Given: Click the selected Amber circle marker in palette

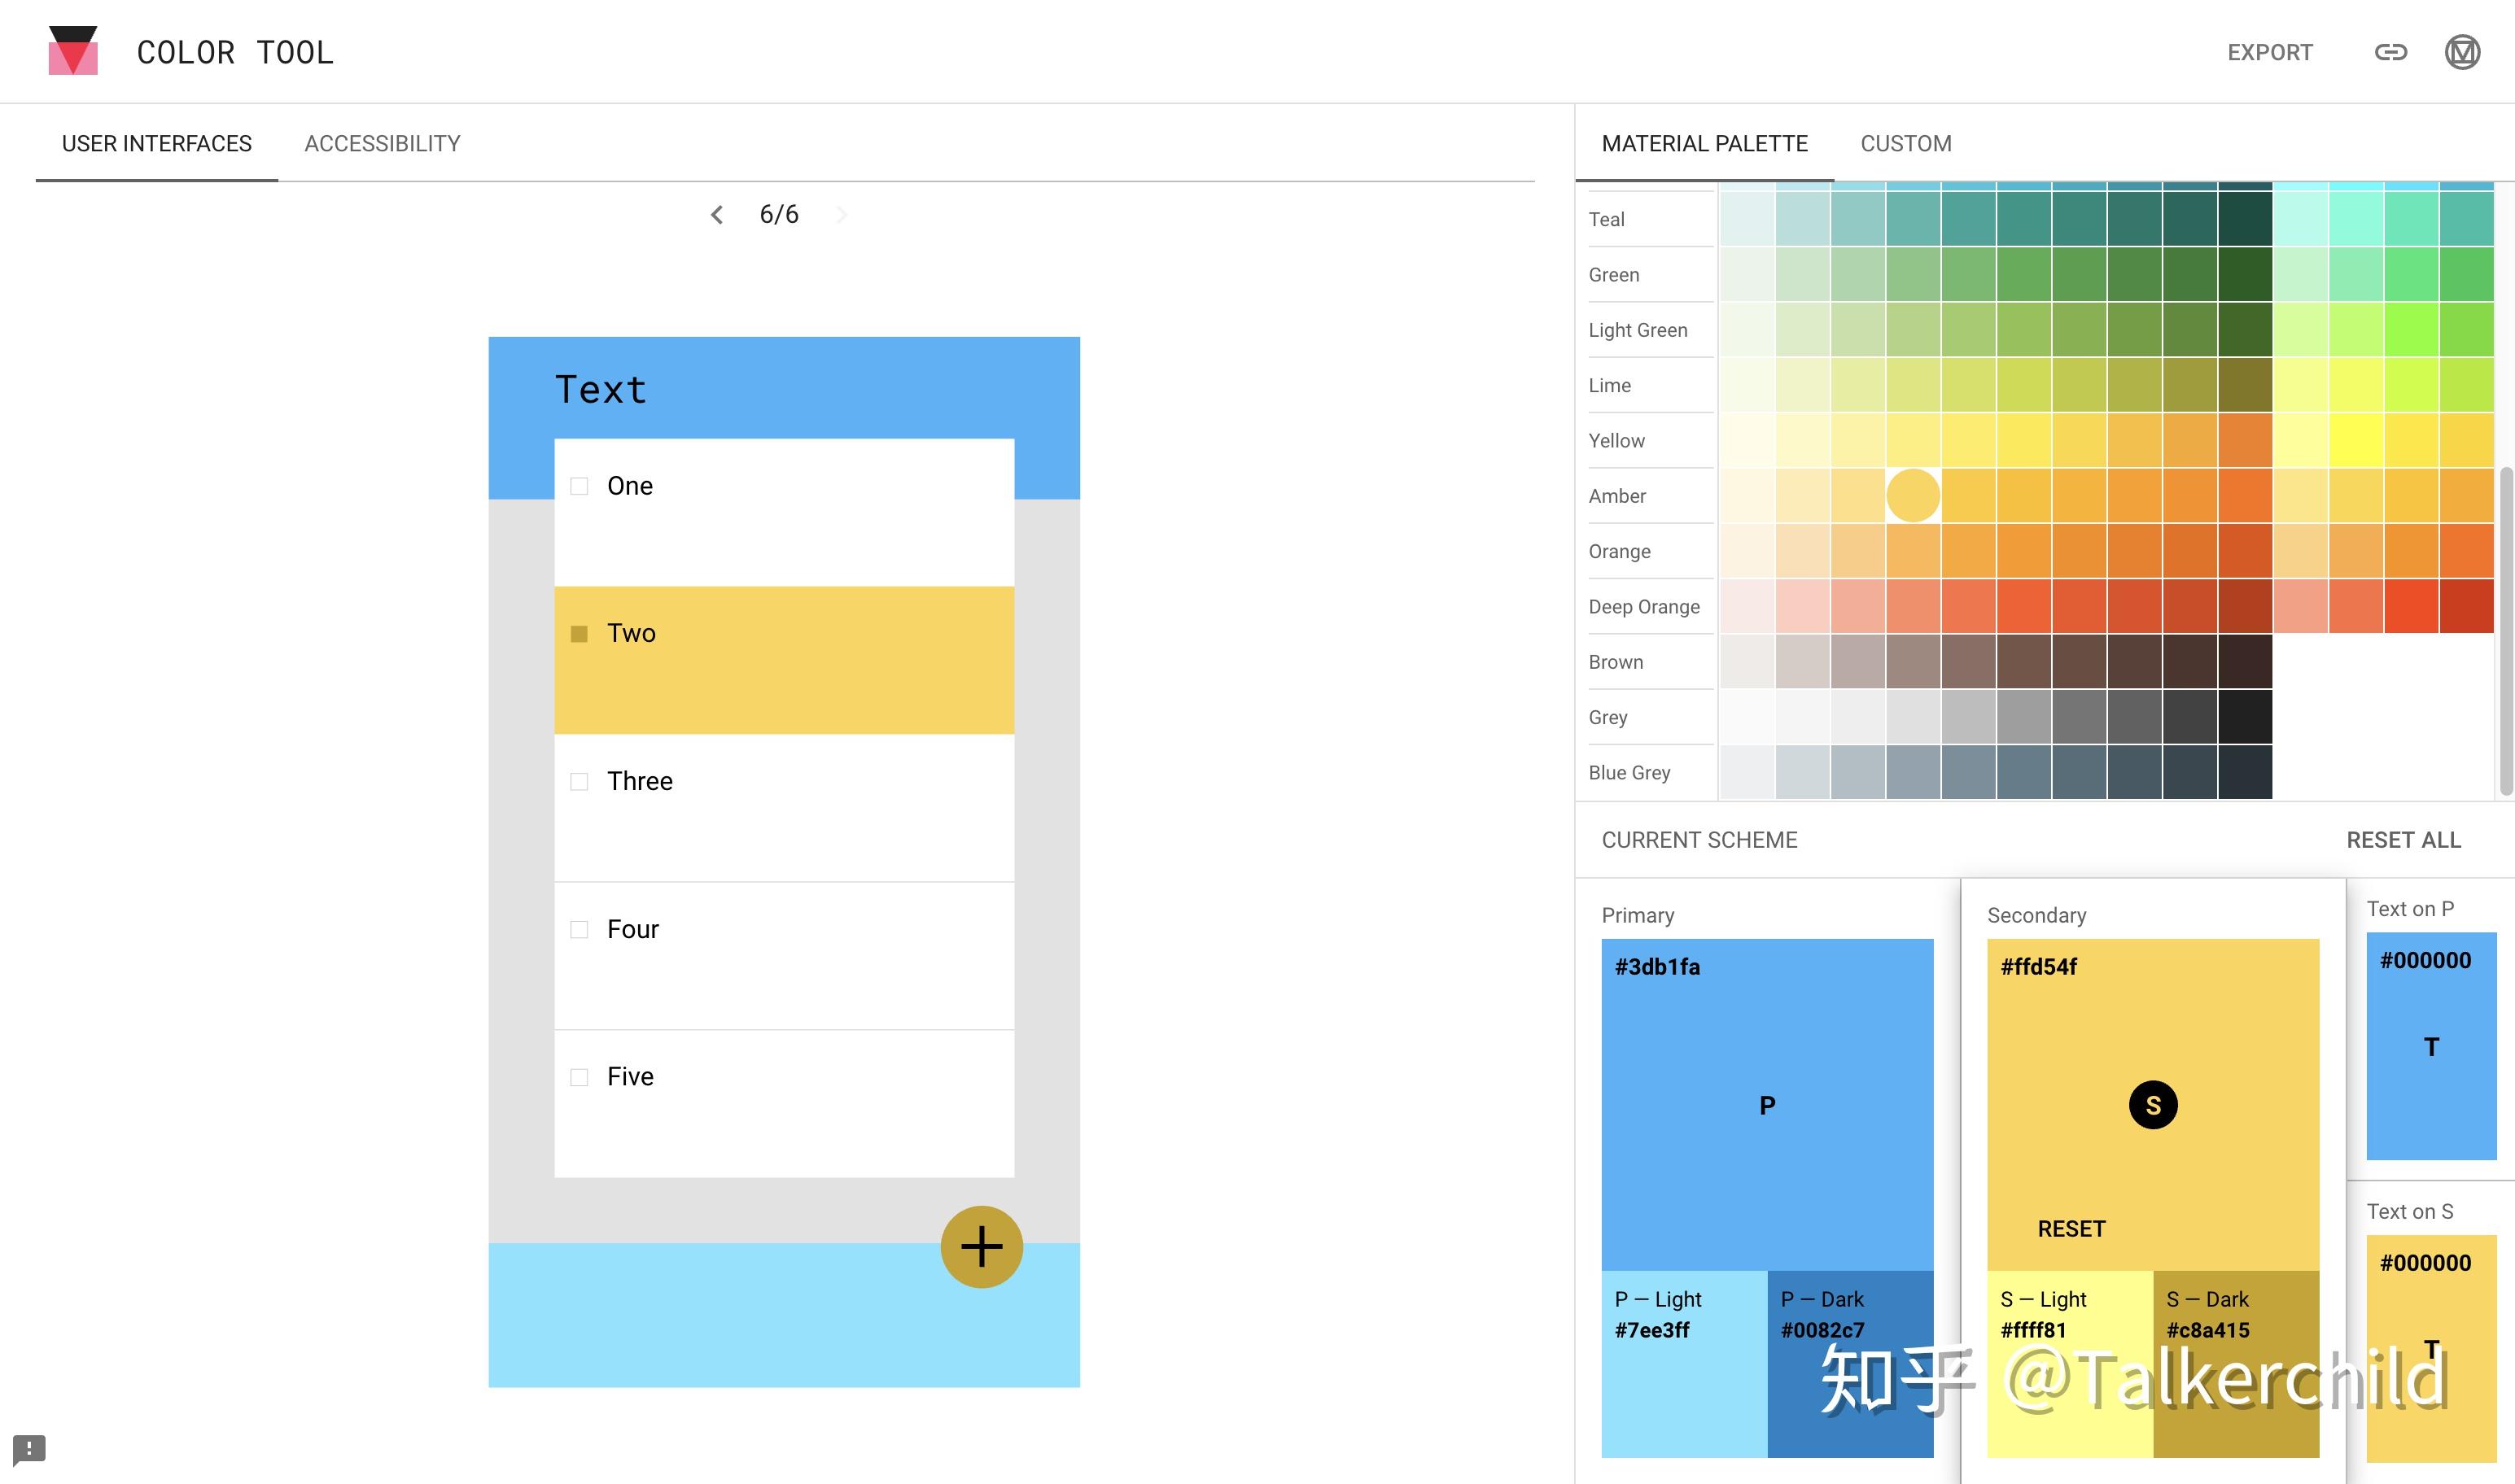Looking at the screenshot, I should tap(1913, 495).
